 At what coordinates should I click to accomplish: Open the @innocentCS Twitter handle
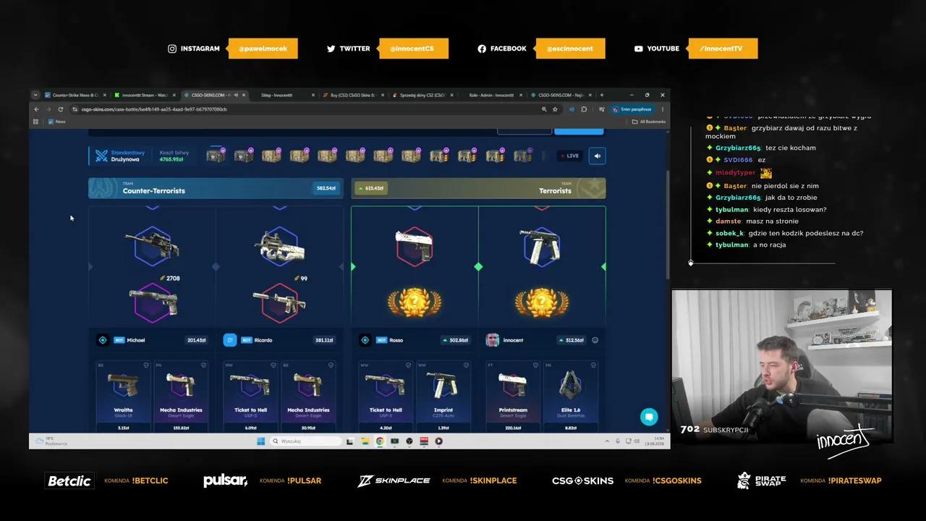point(414,48)
